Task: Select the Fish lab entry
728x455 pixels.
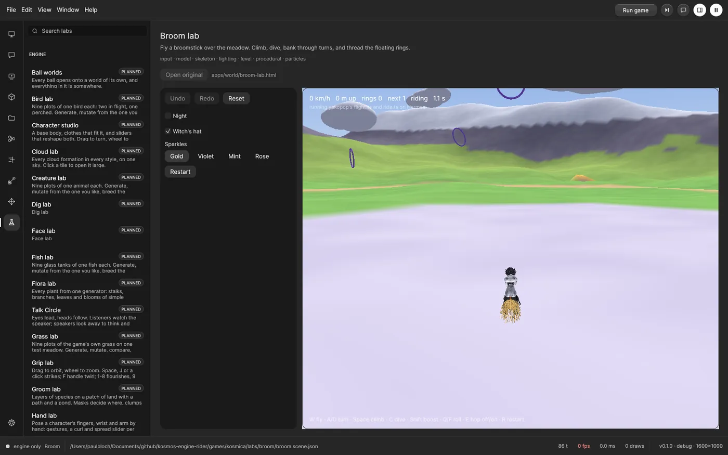Action: tap(87, 263)
